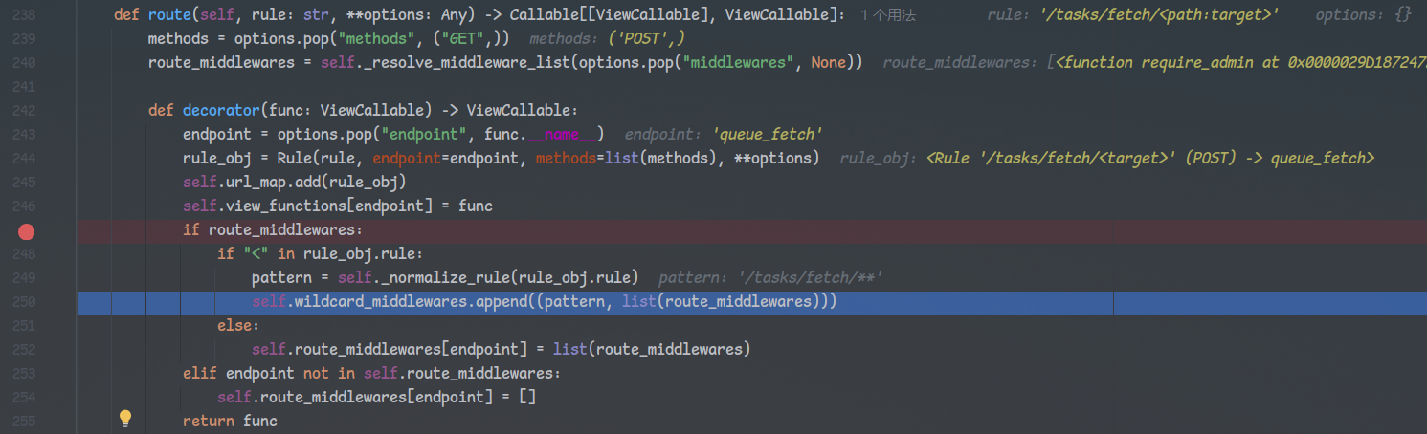Click the yellow lightbulb quick-fix icon
The width and height of the screenshot is (1427, 434).
click(124, 419)
